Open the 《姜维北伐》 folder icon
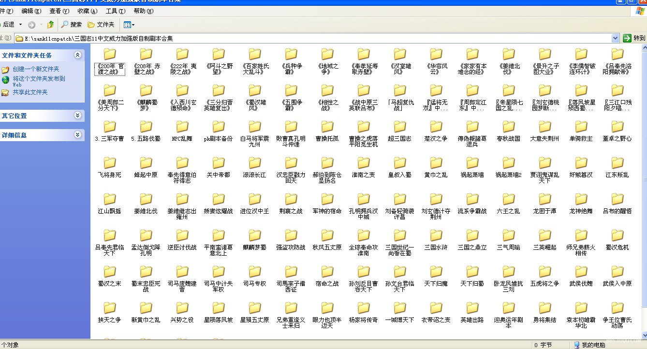The width and height of the screenshot is (647, 349). coord(509,55)
